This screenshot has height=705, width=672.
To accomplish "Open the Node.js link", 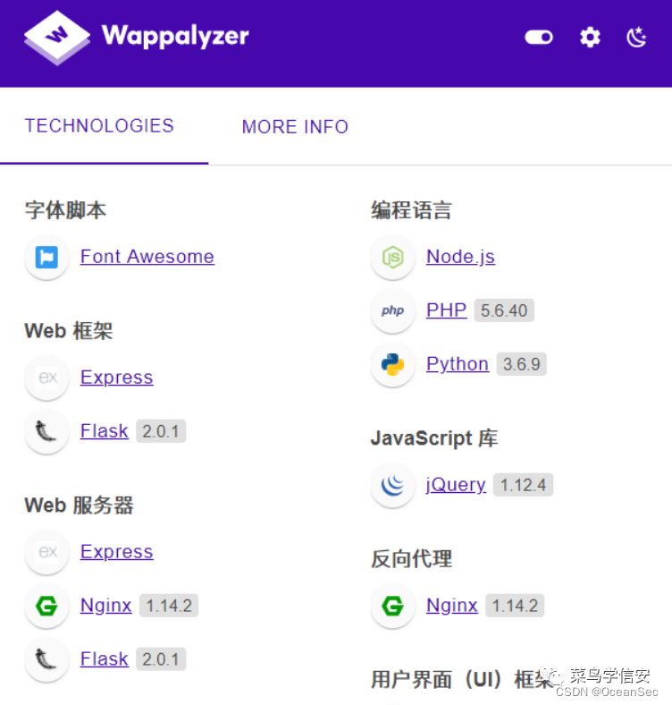I will [461, 257].
